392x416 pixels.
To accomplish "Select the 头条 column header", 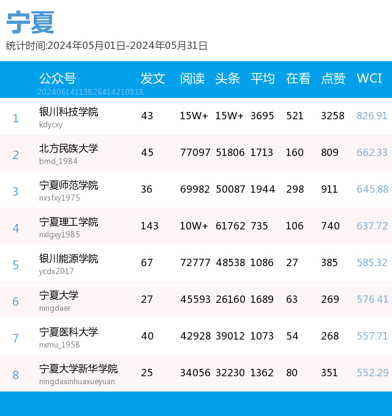I will [228, 78].
